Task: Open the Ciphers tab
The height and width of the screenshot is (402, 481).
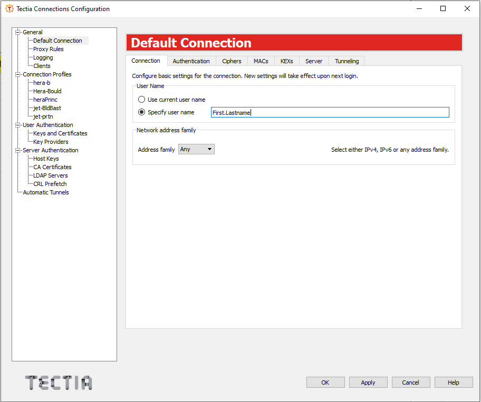Action: point(232,61)
